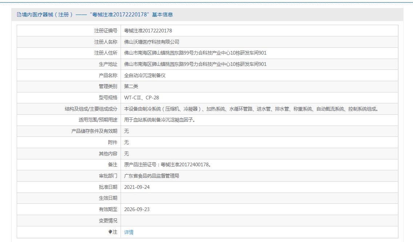413x242 pixels.
Task: Click the 批准日期 label
Action: (x=108, y=187)
